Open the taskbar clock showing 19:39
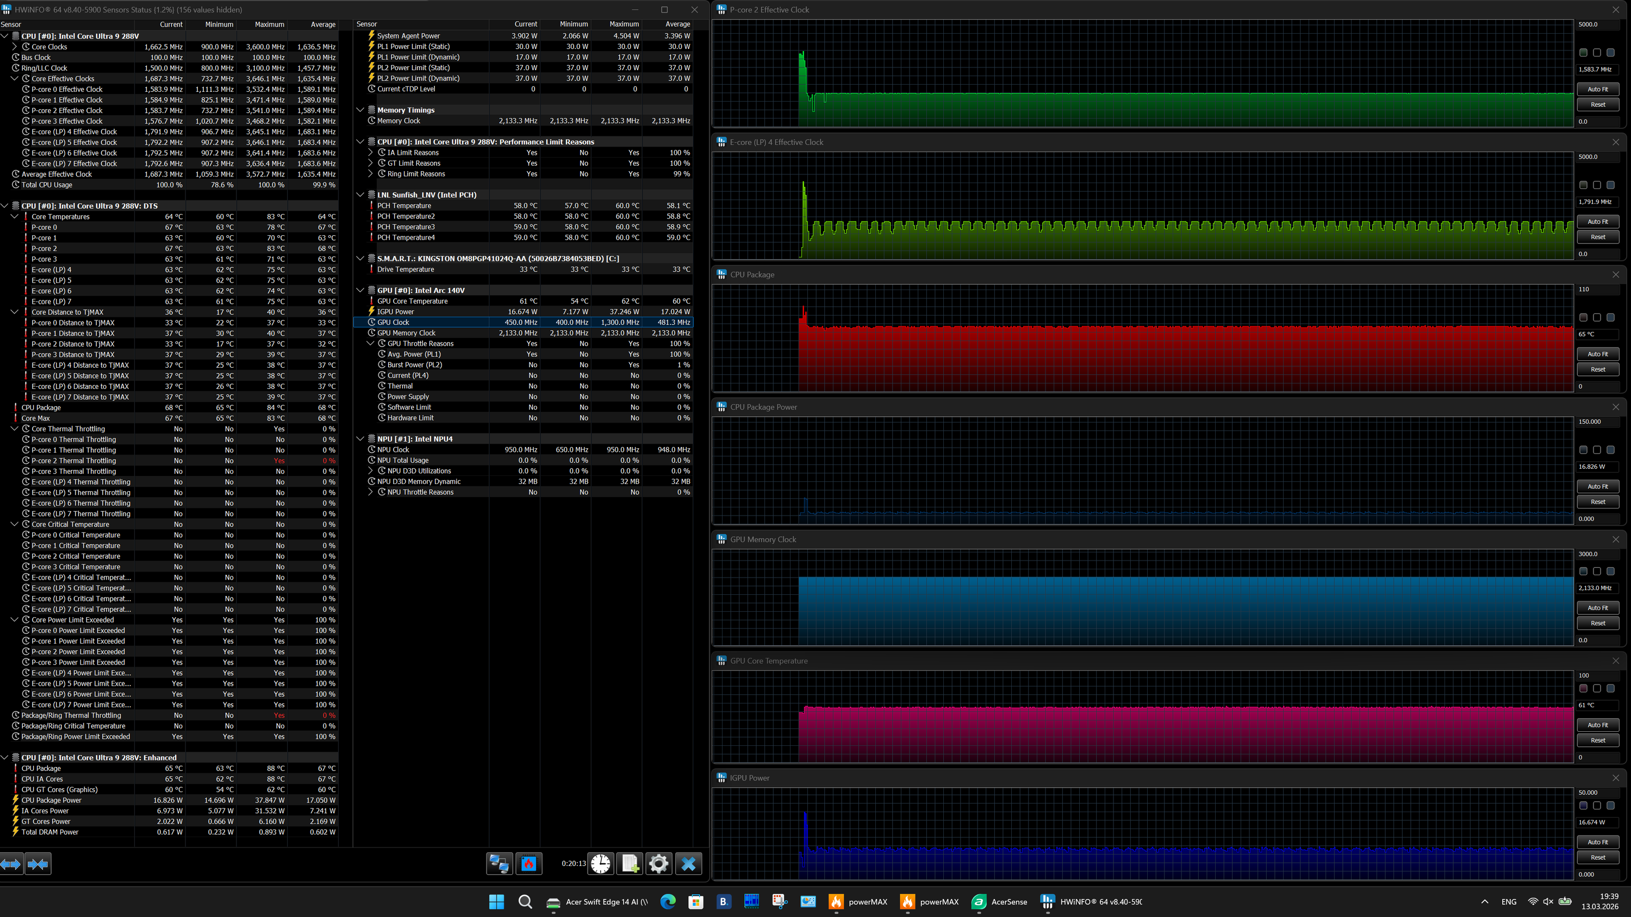The height and width of the screenshot is (917, 1631). (x=1600, y=902)
